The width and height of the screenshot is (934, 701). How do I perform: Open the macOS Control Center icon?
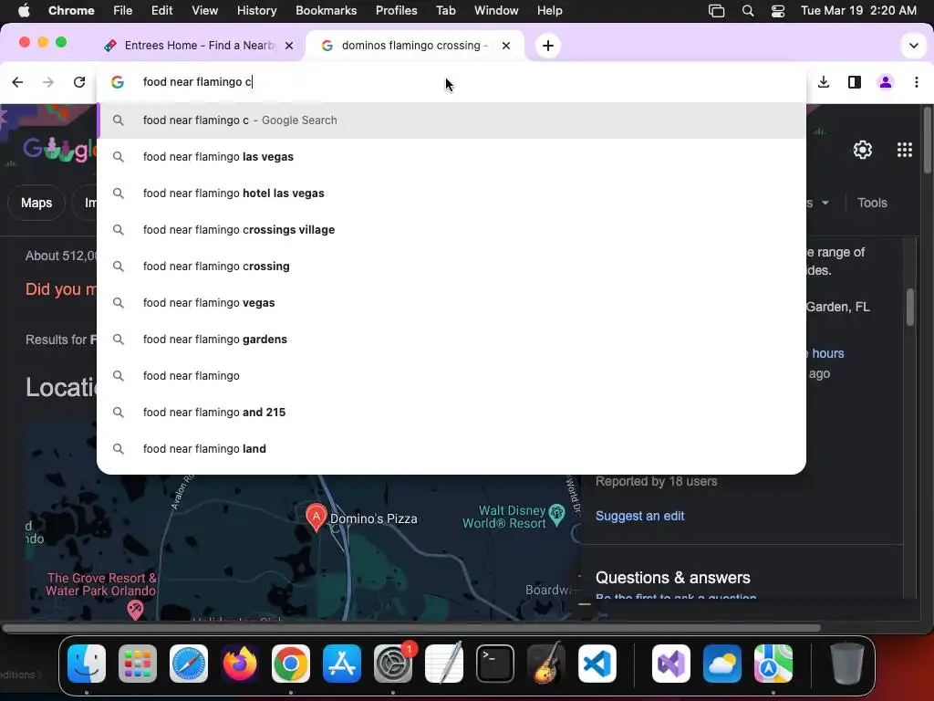pyautogui.click(x=777, y=11)
